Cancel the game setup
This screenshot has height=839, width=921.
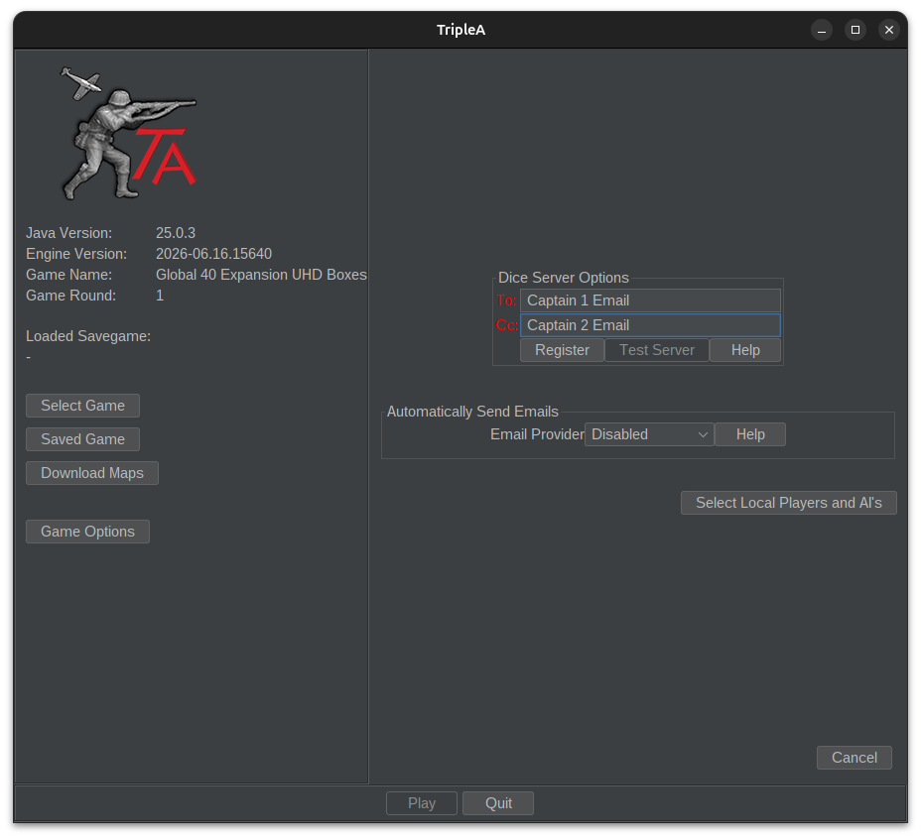tap(855, 758)
